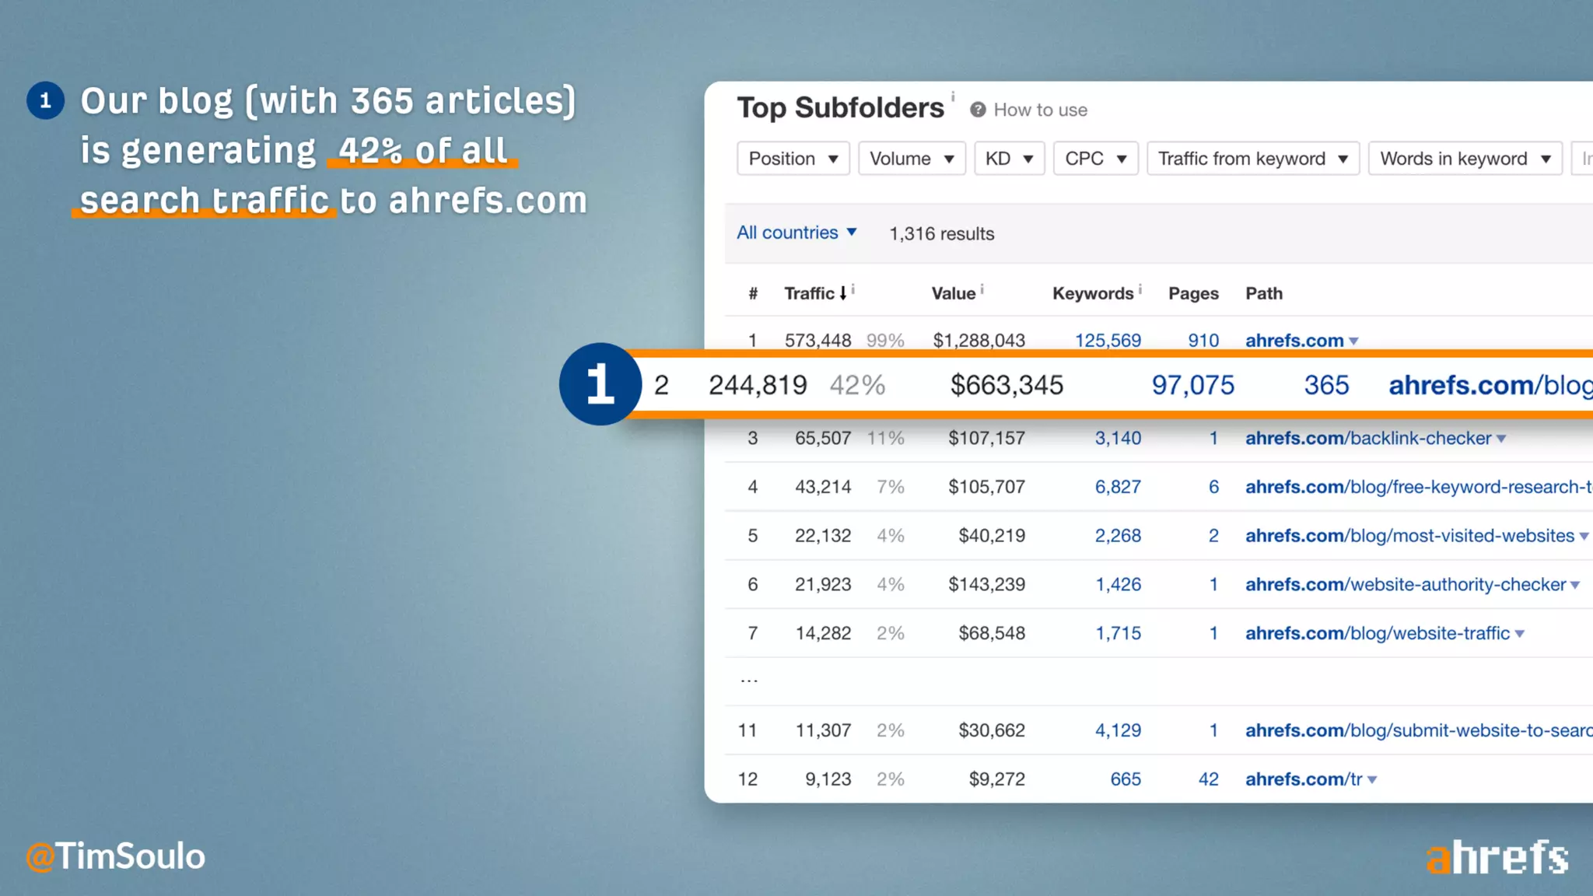Click info icon next to Top Subfolders title
The width and height of the screenshot is (1593, 896).
(x=953, y=97)
